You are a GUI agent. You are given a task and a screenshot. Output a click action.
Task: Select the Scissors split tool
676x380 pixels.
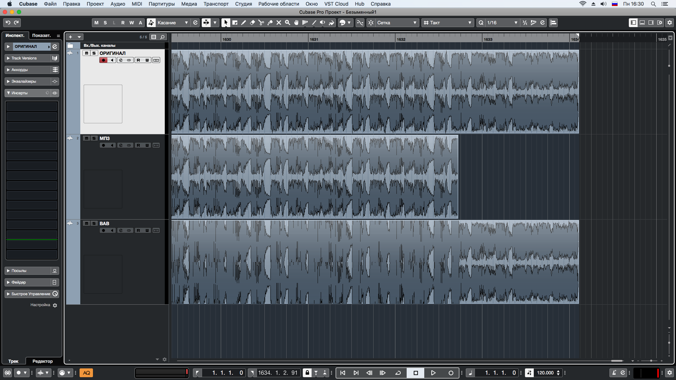(261, 23)
